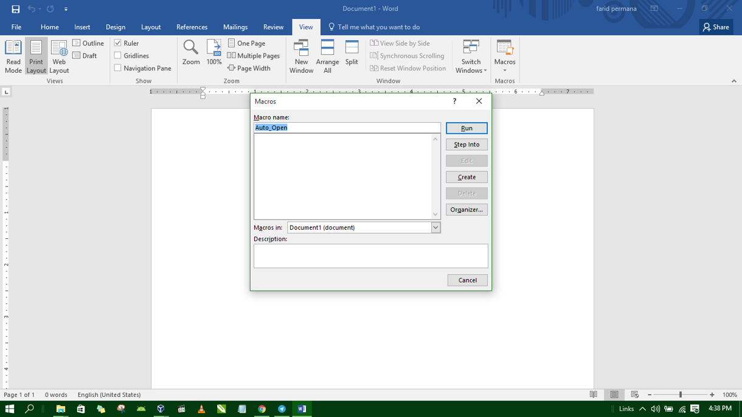Viewport: 742px width, 417px height.
Task: Launch VLC from the taskbar
Action: point(201,408)
